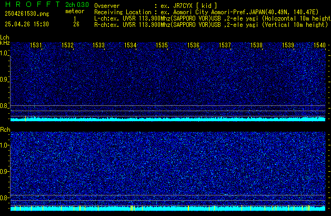Image resolution: width=331 pixels, height=216 pixels.
Task: Click the 1.0 frequency label on Rch axis
Action: coord(4,145)
